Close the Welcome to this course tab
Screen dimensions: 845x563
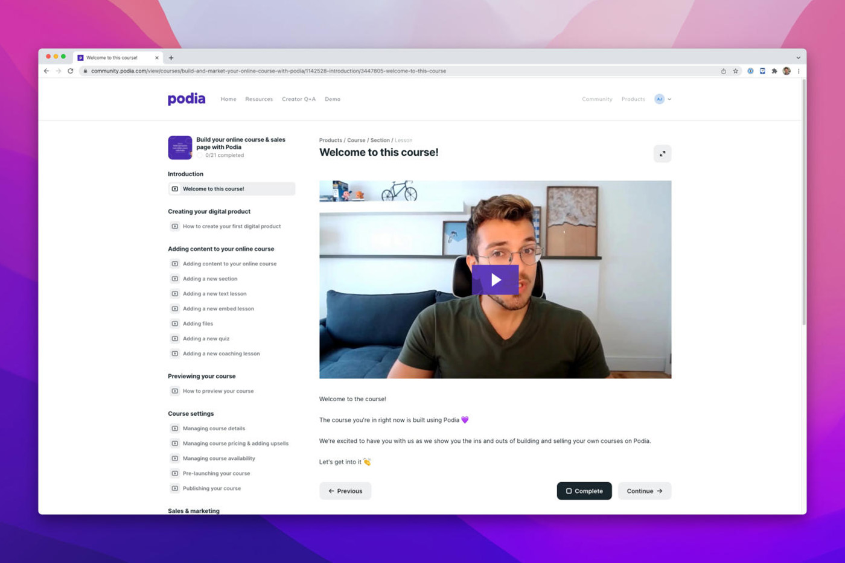click(x=157, y=58)
